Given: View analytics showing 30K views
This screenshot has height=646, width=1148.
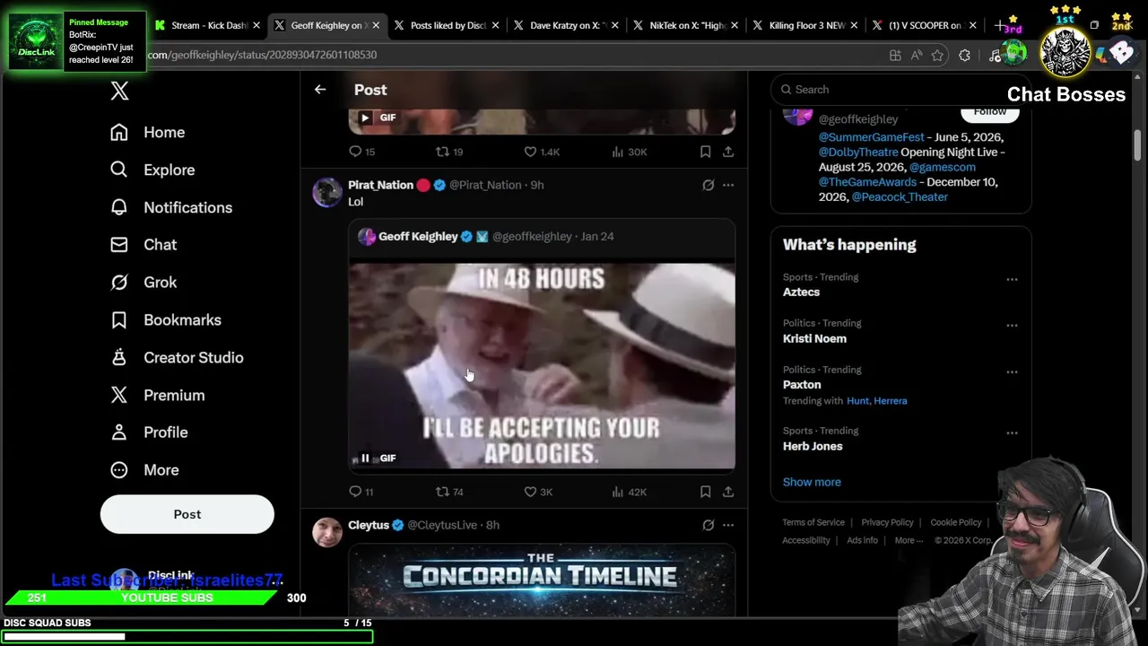Looking at the screenshot, I should pos(629,152).
